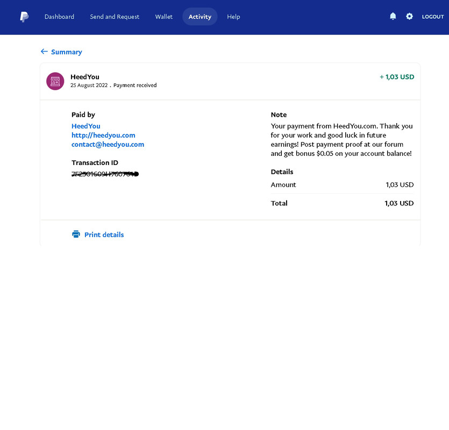The image size is (449, 430).
Task: Open the Help menu item
Action: pyautogui.click(x=233, y=17)
